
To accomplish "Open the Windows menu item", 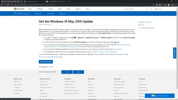I will pos(40,9).
